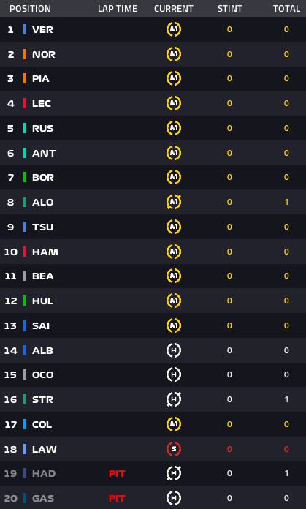The image size is (306, 509).
Task: Click VER's medium tyre icon
Action: click(x=174, y=29)
